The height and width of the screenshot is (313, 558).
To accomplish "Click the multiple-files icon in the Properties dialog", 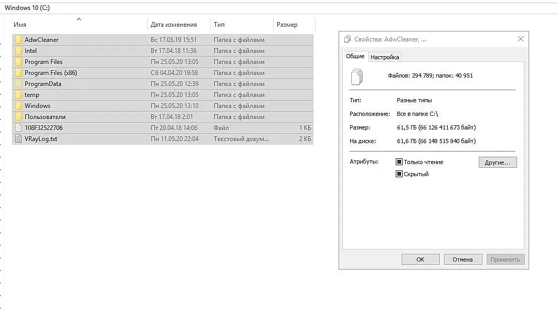I will [357, 77].
